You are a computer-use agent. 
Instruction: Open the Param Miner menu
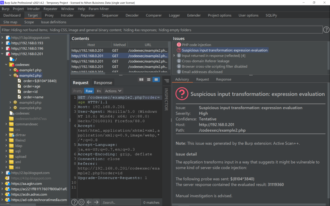tap(99, 9)
